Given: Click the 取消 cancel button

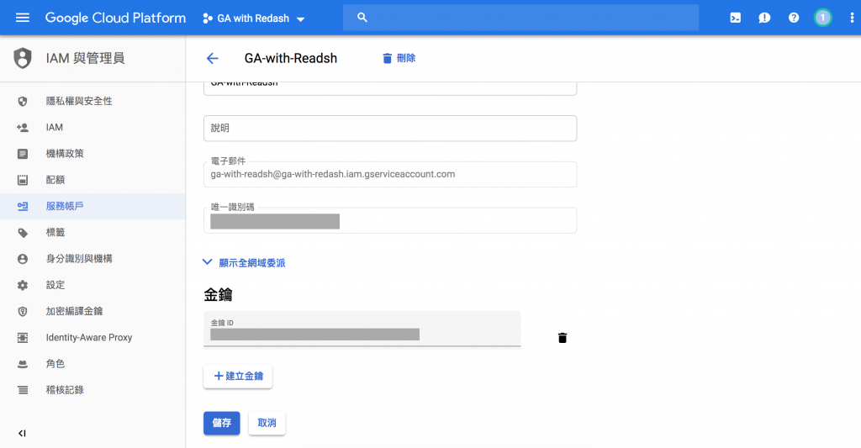Looking at the screenshot, I should point(267,423).
